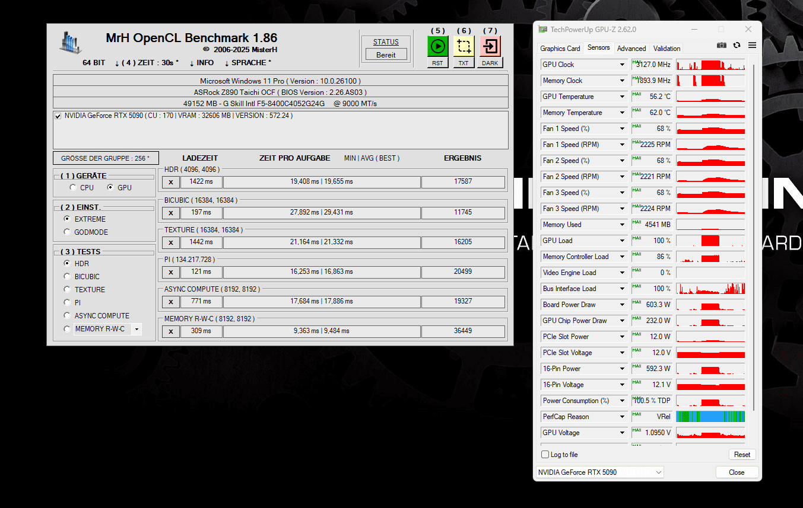Click the HDR result value 17587
The width and height of the screenshot is (803, 508).
pyautogui.click(x=463, y=181)
